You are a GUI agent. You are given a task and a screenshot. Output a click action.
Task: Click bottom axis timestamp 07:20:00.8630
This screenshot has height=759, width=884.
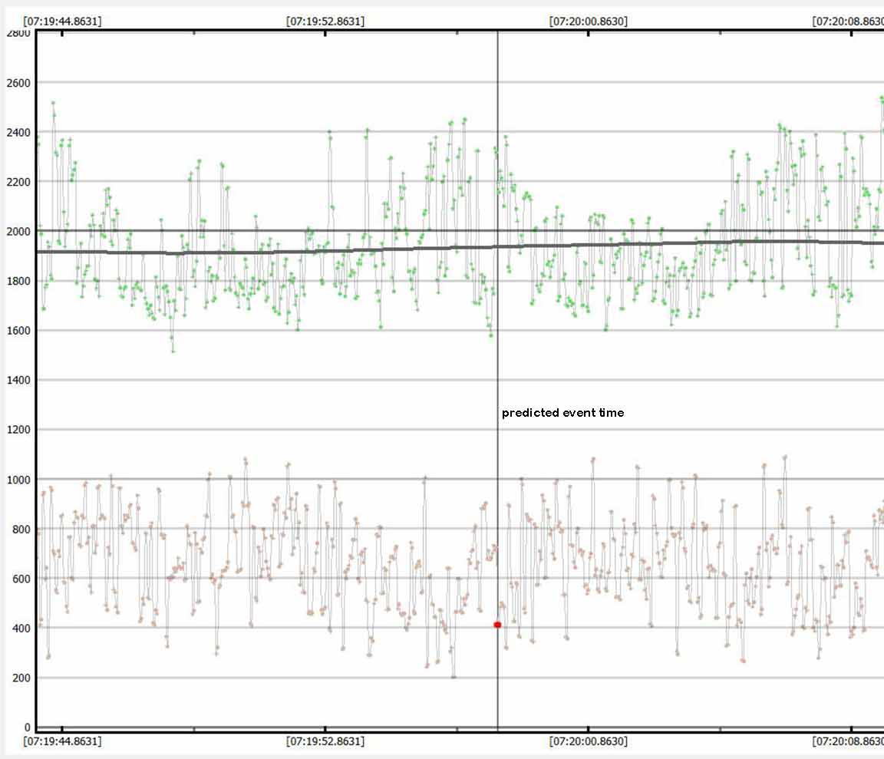coord(589,741)
